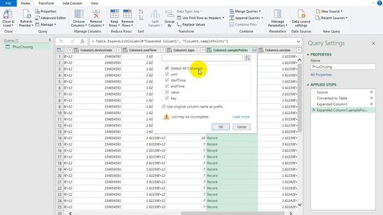Open the Data Type: Any dropdown
The image size is (383, 215).
(189, 11)
